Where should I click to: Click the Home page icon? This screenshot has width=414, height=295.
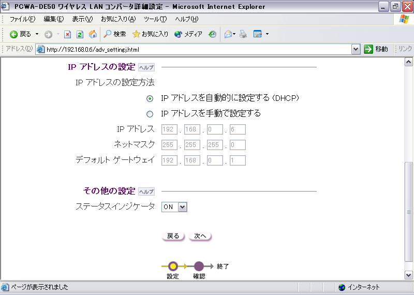coord(93,34)
